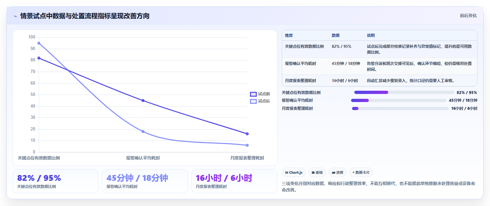Click the 试点前 data point at 16
This screenshot has height=206, width=490.
click(x=247, y=134)
